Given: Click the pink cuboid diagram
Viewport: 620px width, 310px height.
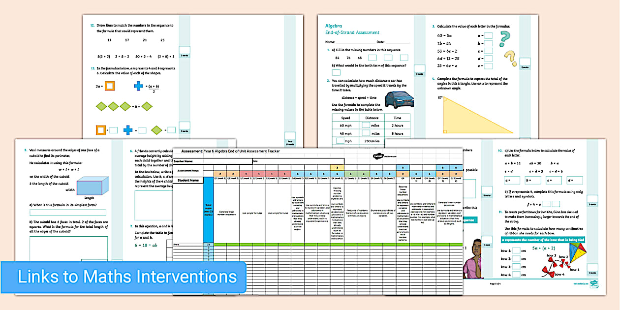Looking at the screenshot, I should pos(89,187).
